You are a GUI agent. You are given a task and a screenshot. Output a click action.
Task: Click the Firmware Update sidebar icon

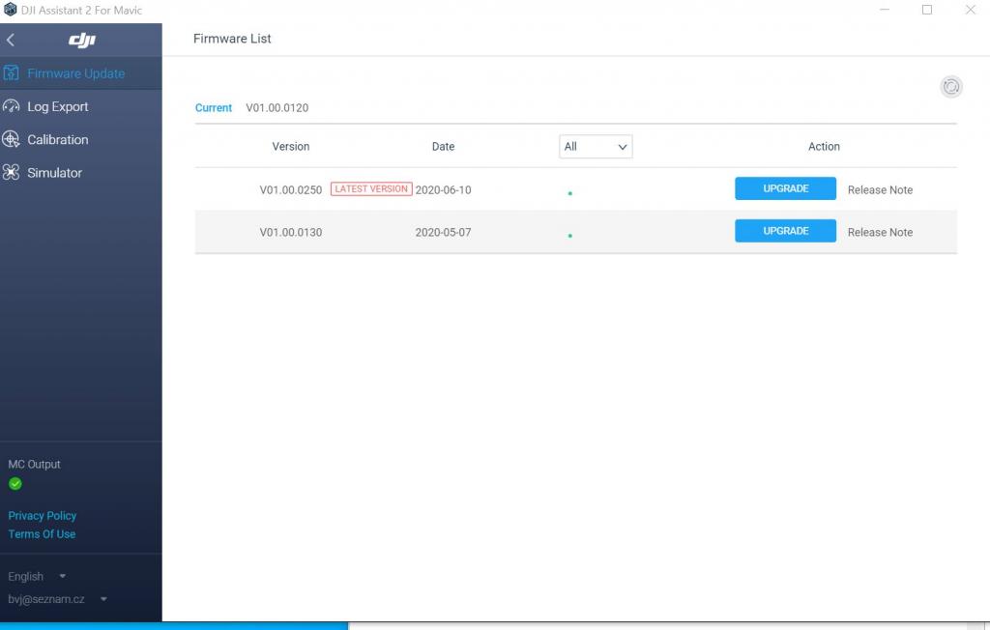(12, 73)
